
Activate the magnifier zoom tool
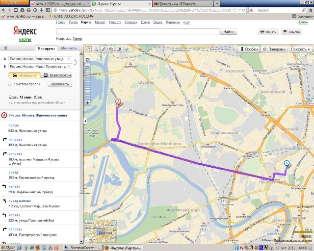pyautogui.click(x=96, y=49)
